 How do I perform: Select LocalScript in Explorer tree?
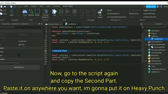coord(158,39)
